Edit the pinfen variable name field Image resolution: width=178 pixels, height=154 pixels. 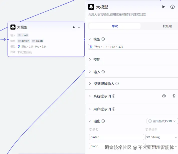(x=117, y=137)
